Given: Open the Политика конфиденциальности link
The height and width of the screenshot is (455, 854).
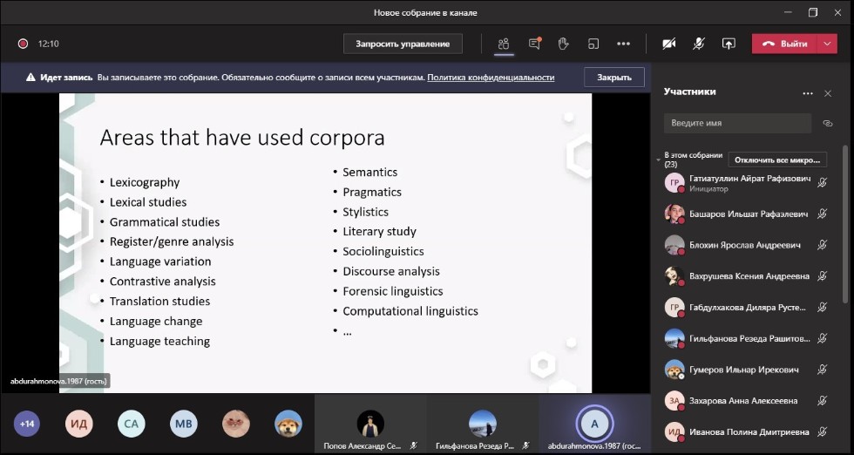Looking at the screenshot, I should [491, 77].
